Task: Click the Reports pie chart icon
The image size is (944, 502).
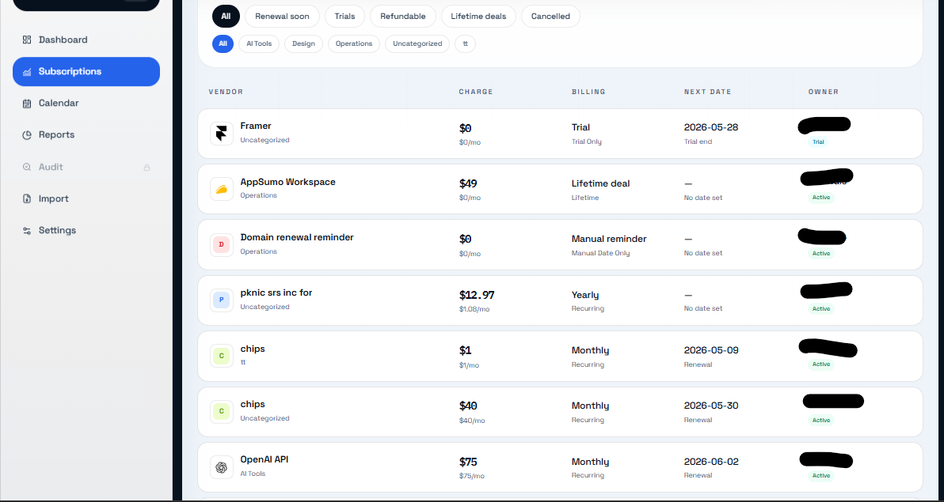Action: 26,135
